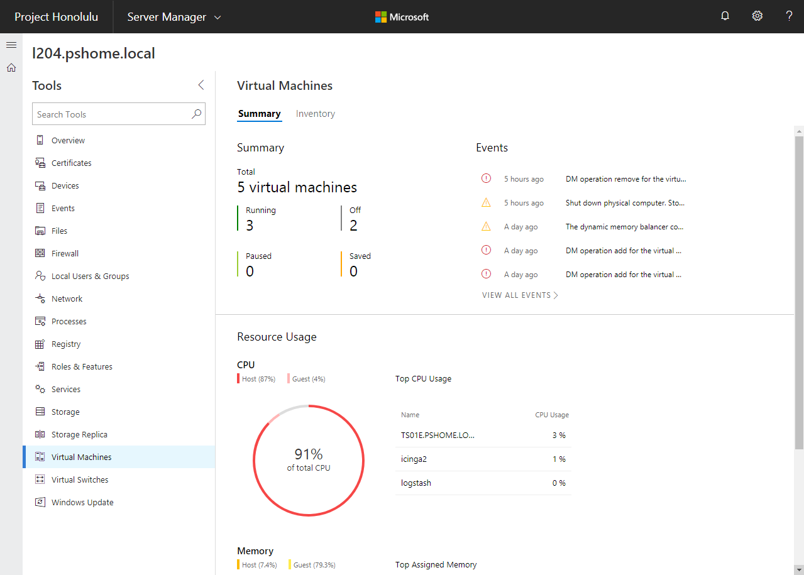Open Project Honolulu home link

click(x=57, y=17)
